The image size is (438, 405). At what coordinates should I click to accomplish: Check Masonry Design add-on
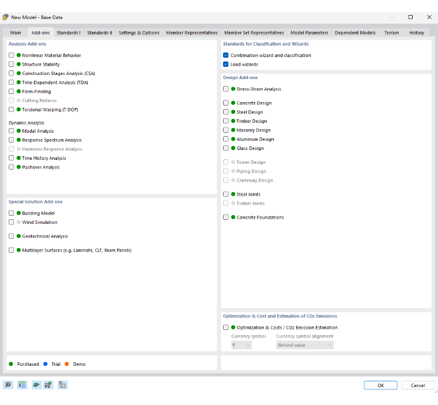tap(226, 130)
